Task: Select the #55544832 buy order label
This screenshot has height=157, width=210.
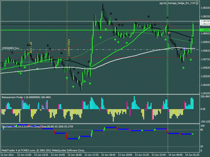Action: [x=11, y=48]
